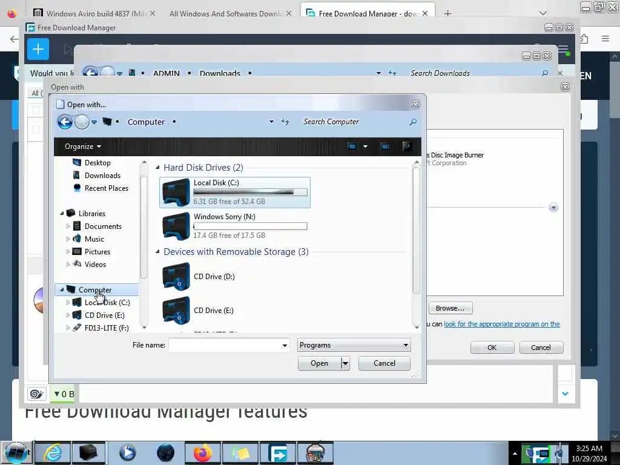Collapse the Libraries tree node

(x=62, y=214)
